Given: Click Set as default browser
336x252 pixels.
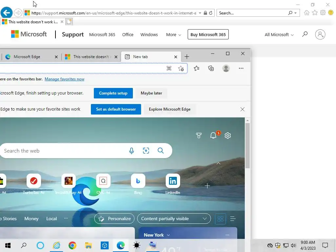Looking at the screenshot, I should (116, 109).
